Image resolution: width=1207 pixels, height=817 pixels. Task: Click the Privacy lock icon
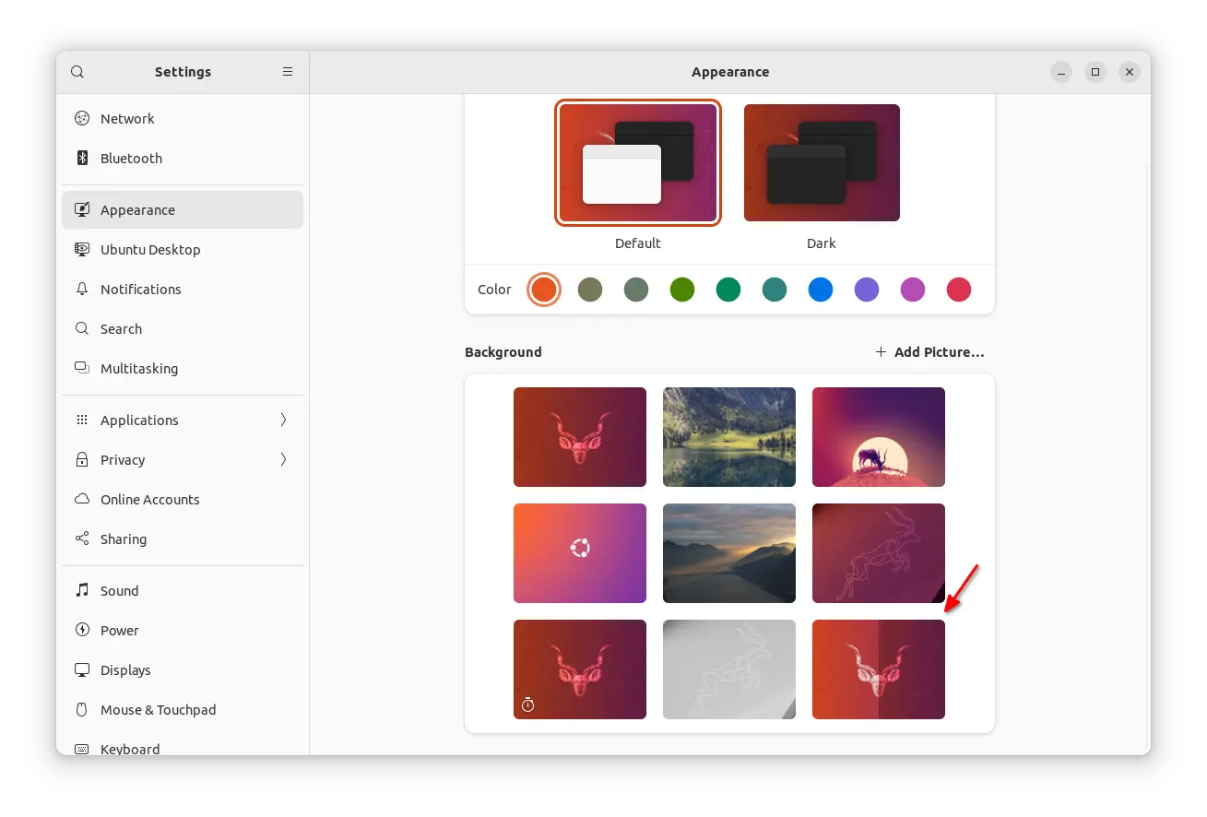pyautogui.click(x=82, y=459)
